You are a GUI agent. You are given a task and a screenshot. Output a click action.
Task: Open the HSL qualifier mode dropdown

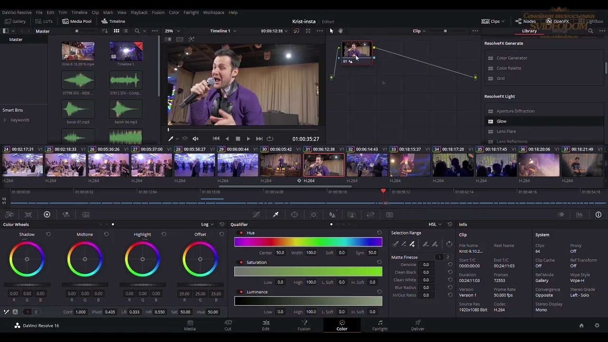point(436,224)
